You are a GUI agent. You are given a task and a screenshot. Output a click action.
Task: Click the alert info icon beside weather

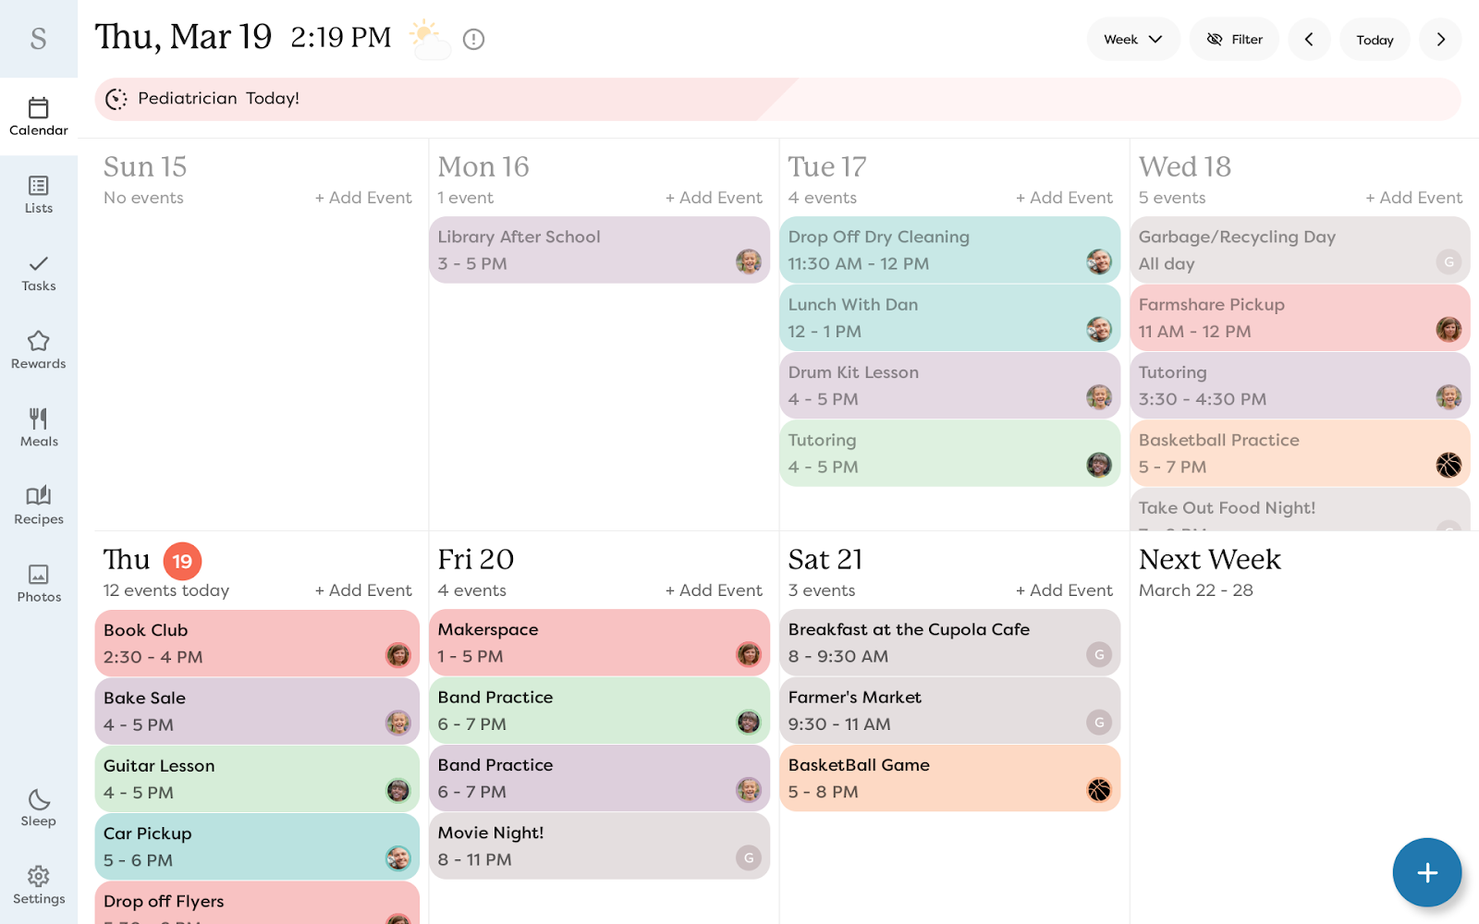pos(473,39)
